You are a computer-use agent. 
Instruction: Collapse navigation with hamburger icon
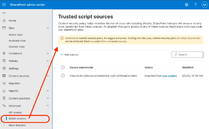point(4,13)
